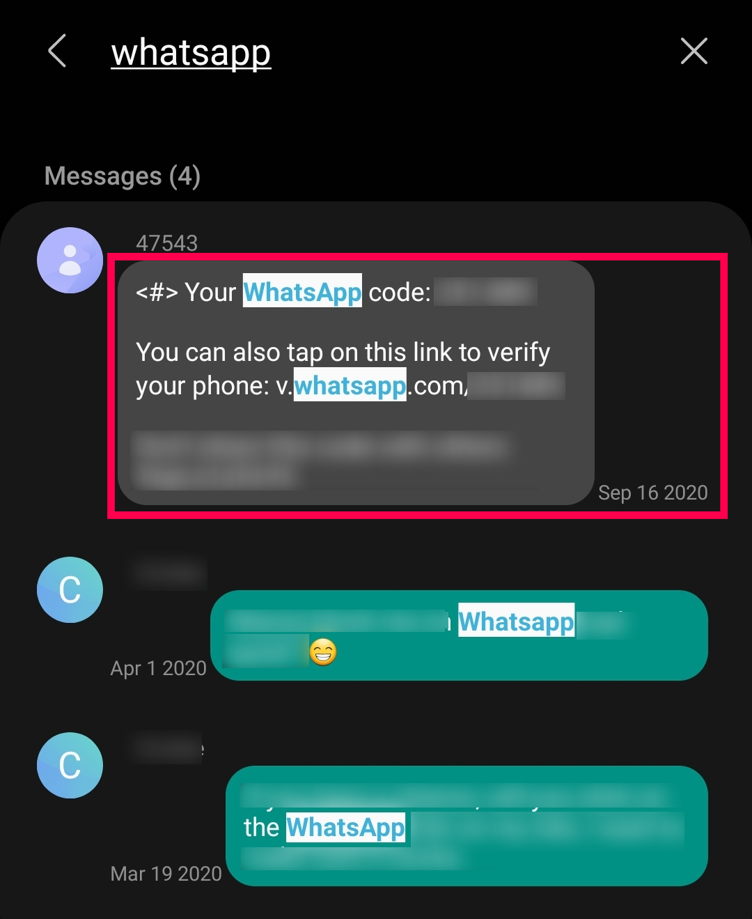Open the C contact avatar beside Mar 19 2020
This screenshot has width=752, height=919.
pos(70,765)
